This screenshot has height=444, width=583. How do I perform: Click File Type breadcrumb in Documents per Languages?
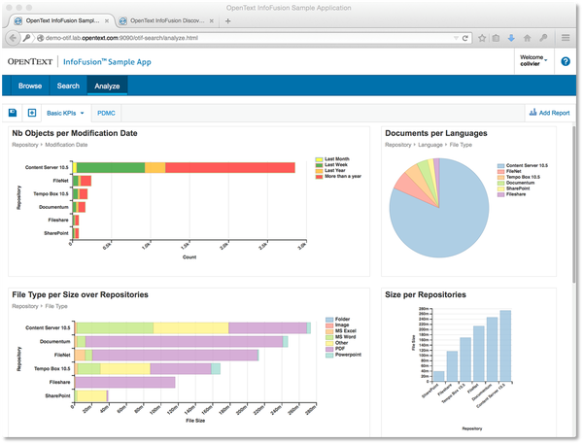461,145
